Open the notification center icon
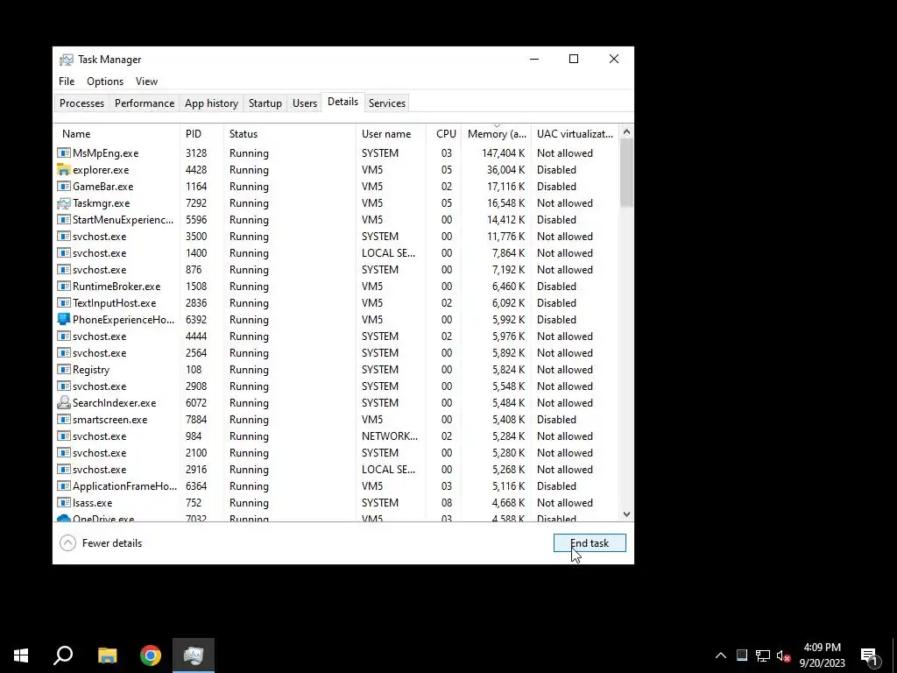The width and height of the screenshot is (897, 673). tap(870, 655)
